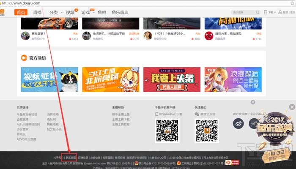This screenshot has height=169, width=296.
Task: Click the IOS/Android下载 link
Action: pyautogui.click(x=170, y=114)
